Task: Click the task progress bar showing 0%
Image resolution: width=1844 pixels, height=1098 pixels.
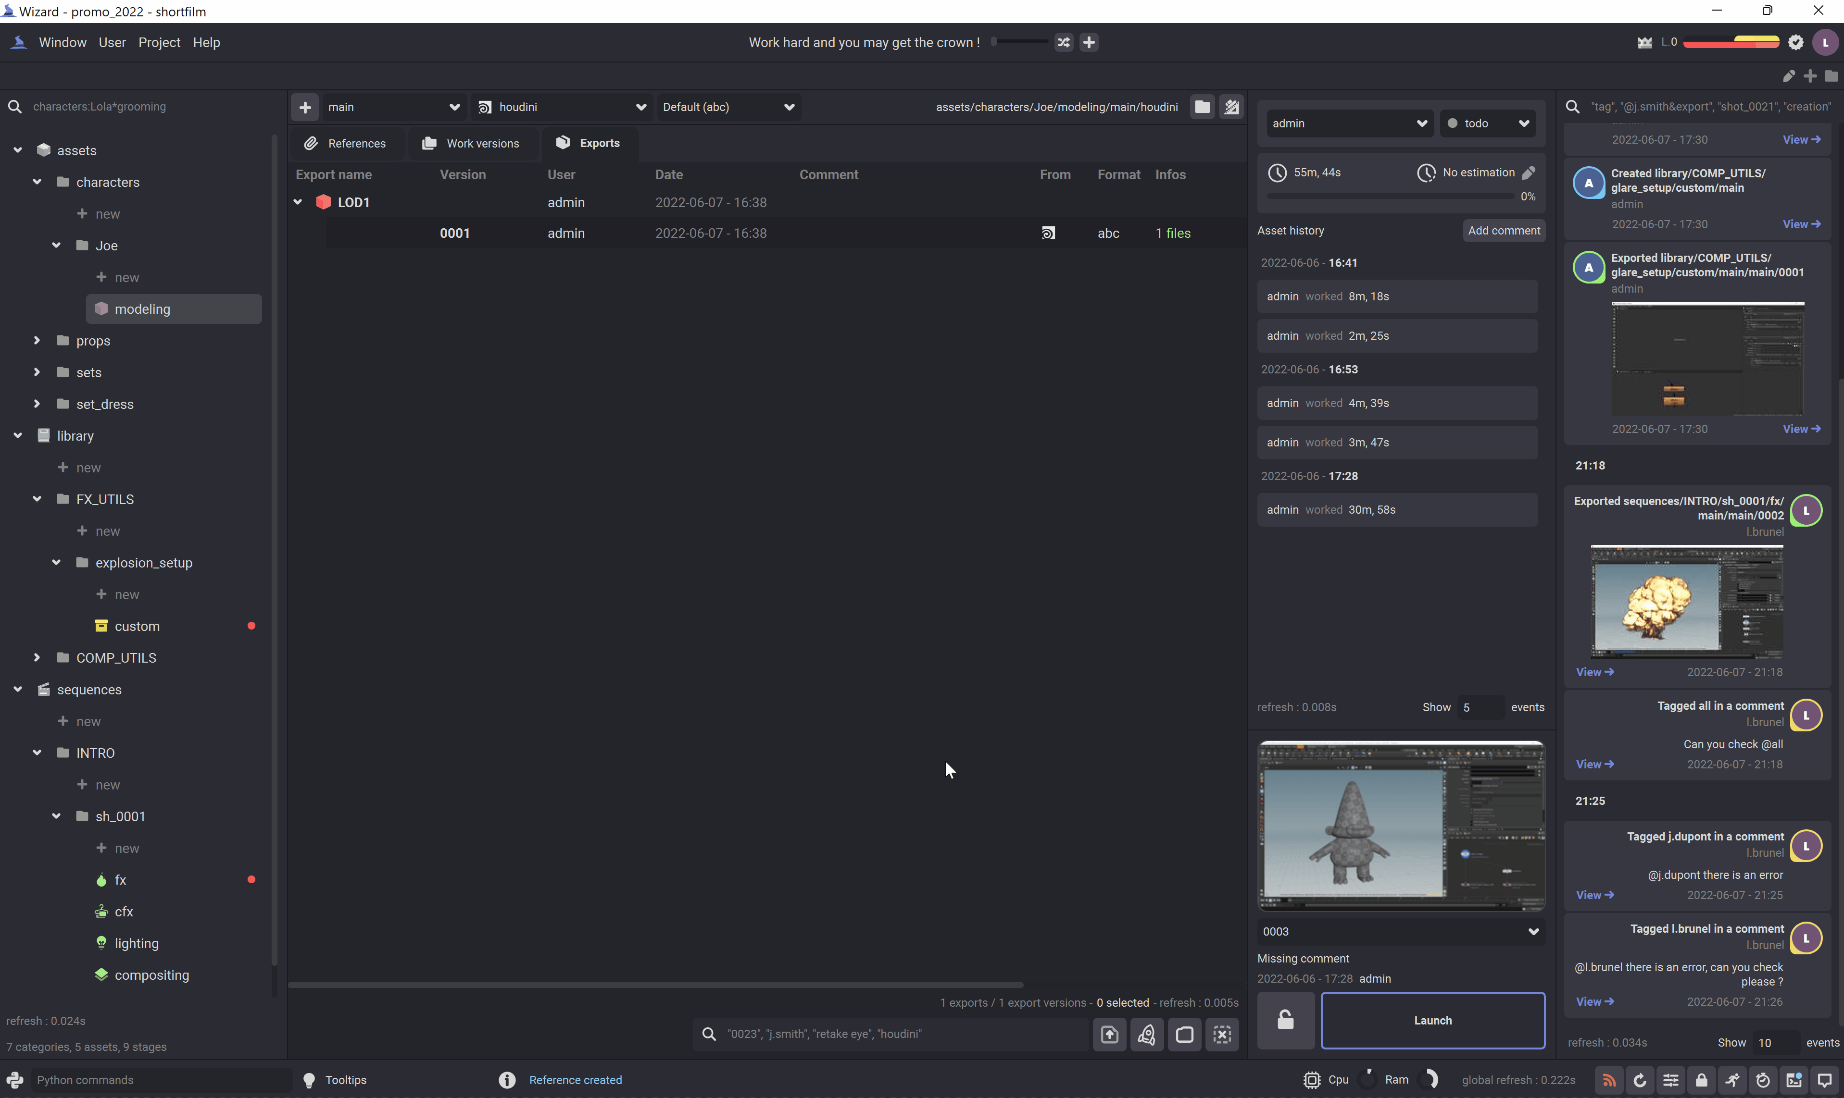Action: click(1390, 197)
